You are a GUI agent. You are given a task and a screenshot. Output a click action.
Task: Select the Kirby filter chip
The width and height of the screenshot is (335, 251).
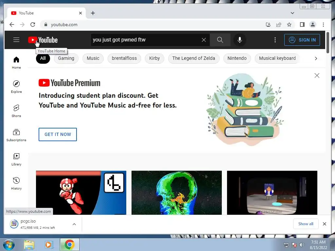(154, 58)
